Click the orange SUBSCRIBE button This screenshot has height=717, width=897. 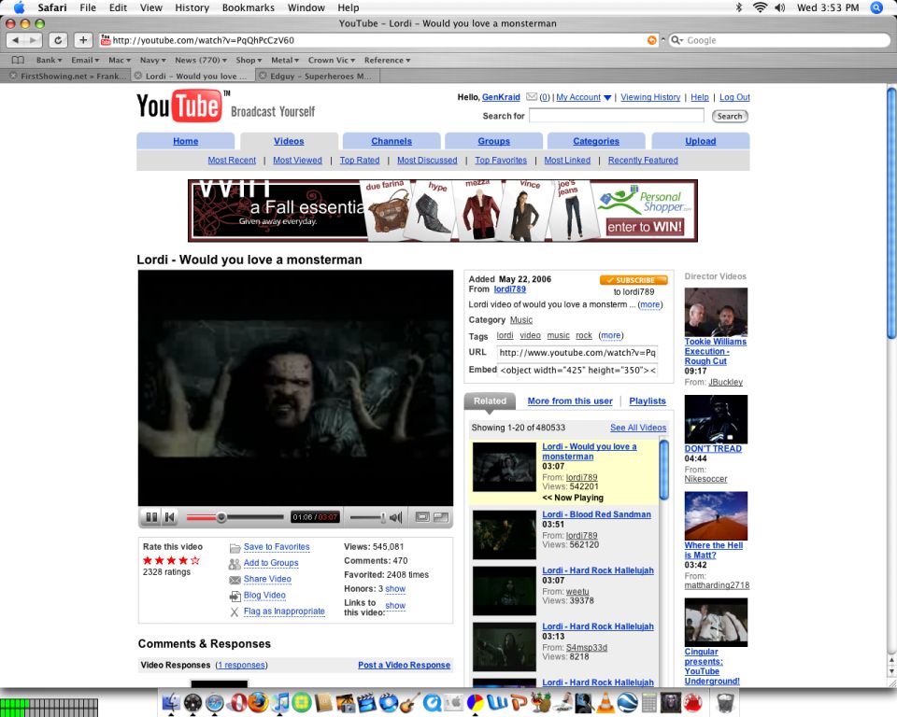tap(634, 279)
